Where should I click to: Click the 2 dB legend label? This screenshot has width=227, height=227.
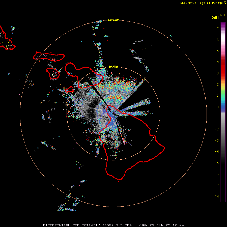coord(218,84)
